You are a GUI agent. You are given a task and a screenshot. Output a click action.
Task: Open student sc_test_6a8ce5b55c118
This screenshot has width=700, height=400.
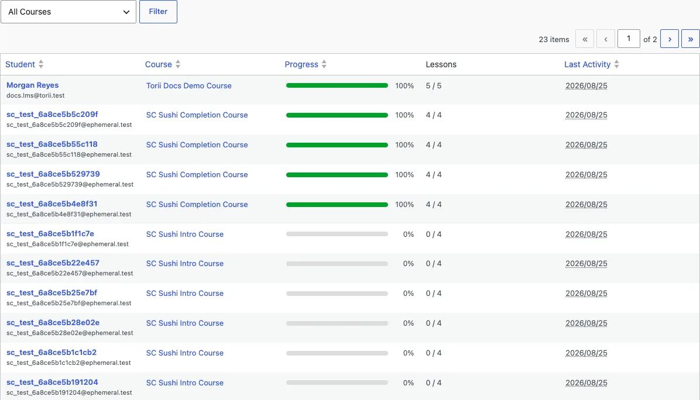point(52,144)
